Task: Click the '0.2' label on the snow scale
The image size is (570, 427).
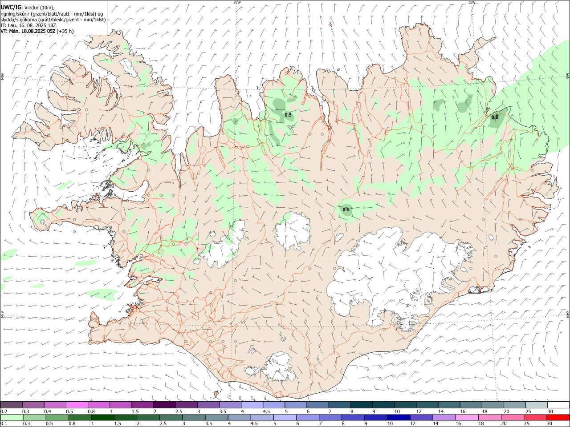Action: [4, 411]
